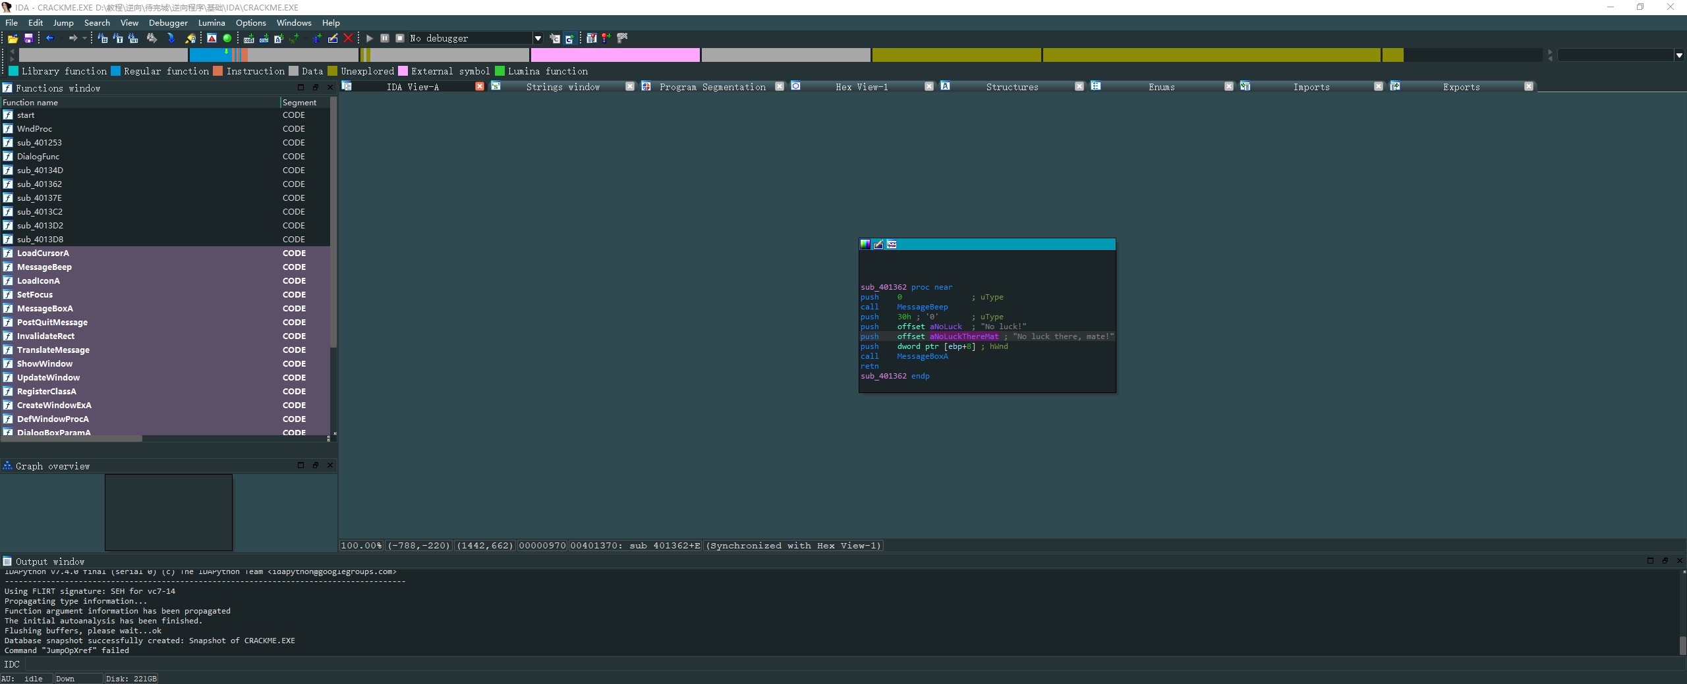Click the graph node edit pencil icon
Image resolution: width=1687 pixels, height=684 pixels.
tap(878, 245)
